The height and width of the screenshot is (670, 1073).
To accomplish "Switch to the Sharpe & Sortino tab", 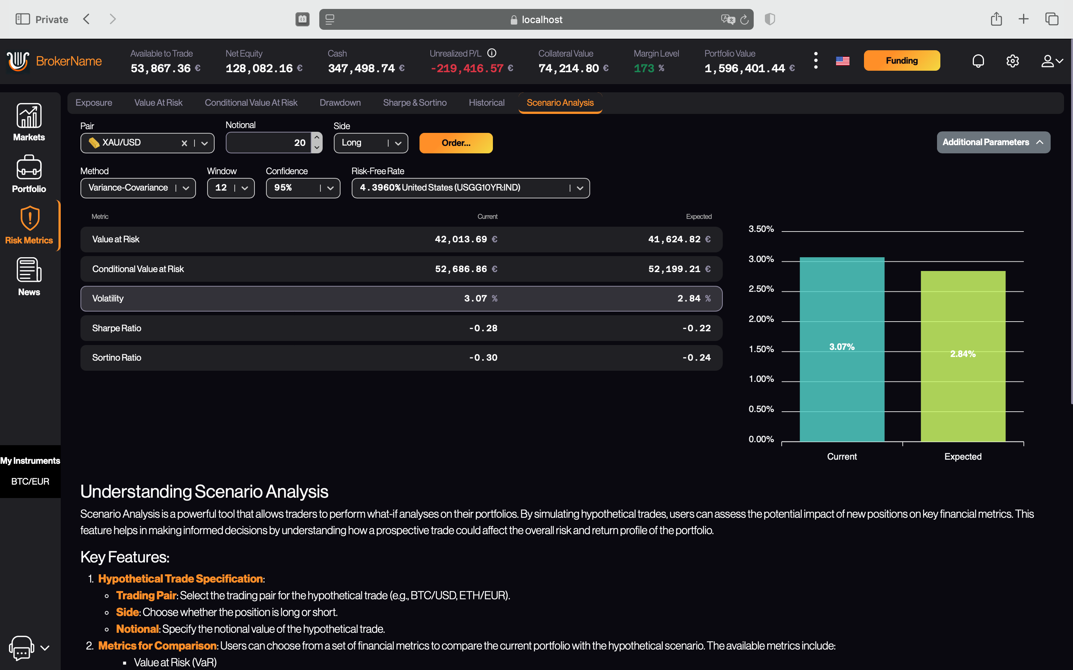I will (415, 103).
